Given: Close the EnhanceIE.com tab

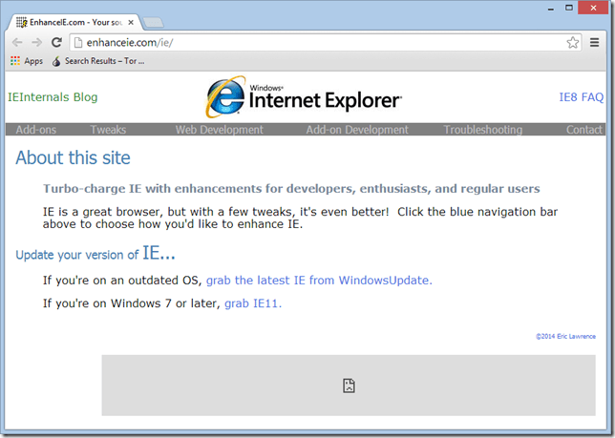Looking at the screenshot, I should tap(131, 22).
